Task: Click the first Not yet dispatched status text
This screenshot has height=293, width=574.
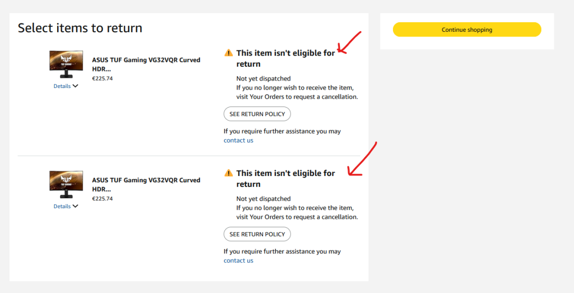Action: 263,78
